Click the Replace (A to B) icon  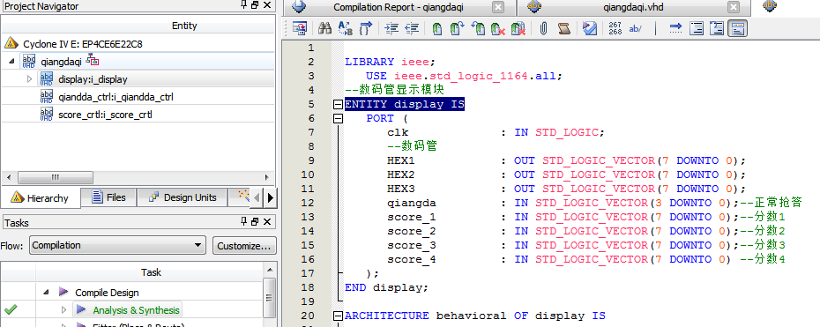coord(346,28)
